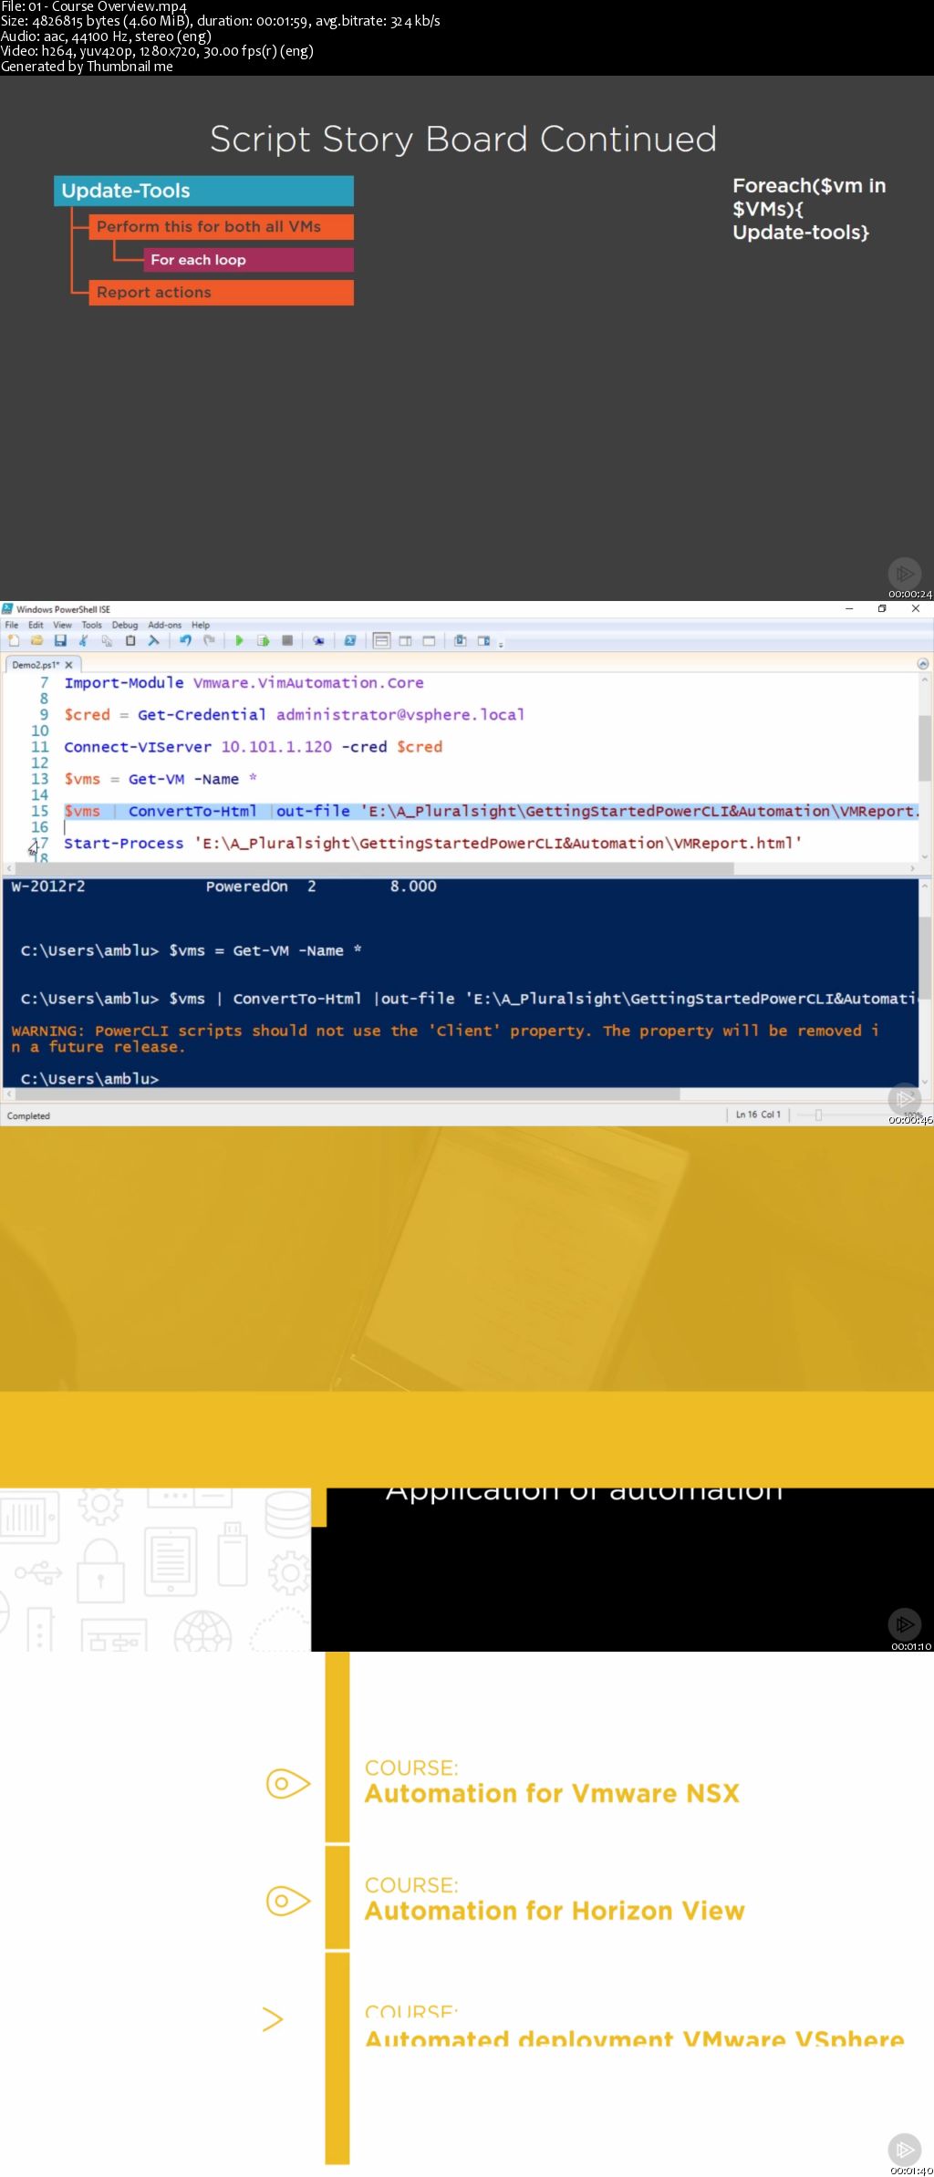Click the 'Report actions' orange box

[221, 292]
